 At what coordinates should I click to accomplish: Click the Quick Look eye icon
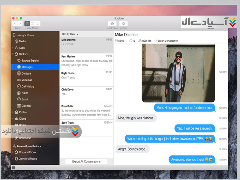click(x=112, y=24)
